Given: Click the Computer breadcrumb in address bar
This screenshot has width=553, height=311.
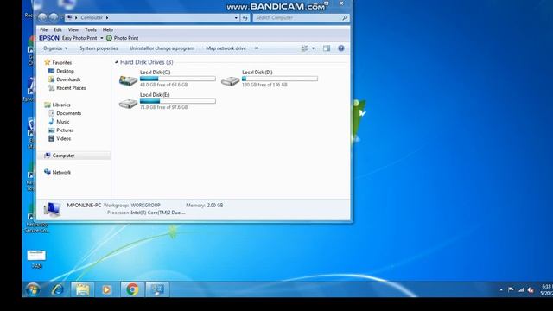Looking at the screenshot, I should pyautogui.click(x=92, y=17).
